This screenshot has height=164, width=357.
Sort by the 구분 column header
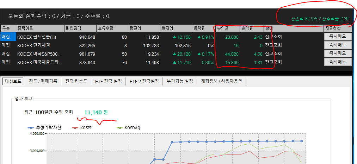click(x=8, y=29)
